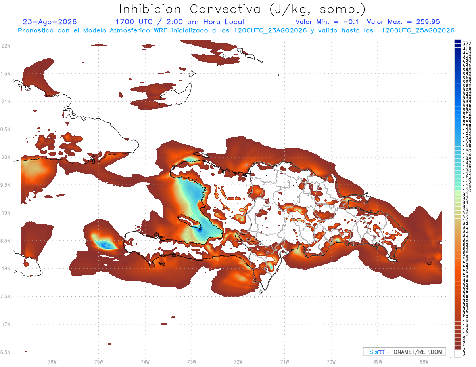This screenshot has height=367, width=476.
Task: Click the 'Valor Max. = 259.95' label
Action: click(403, 22)
